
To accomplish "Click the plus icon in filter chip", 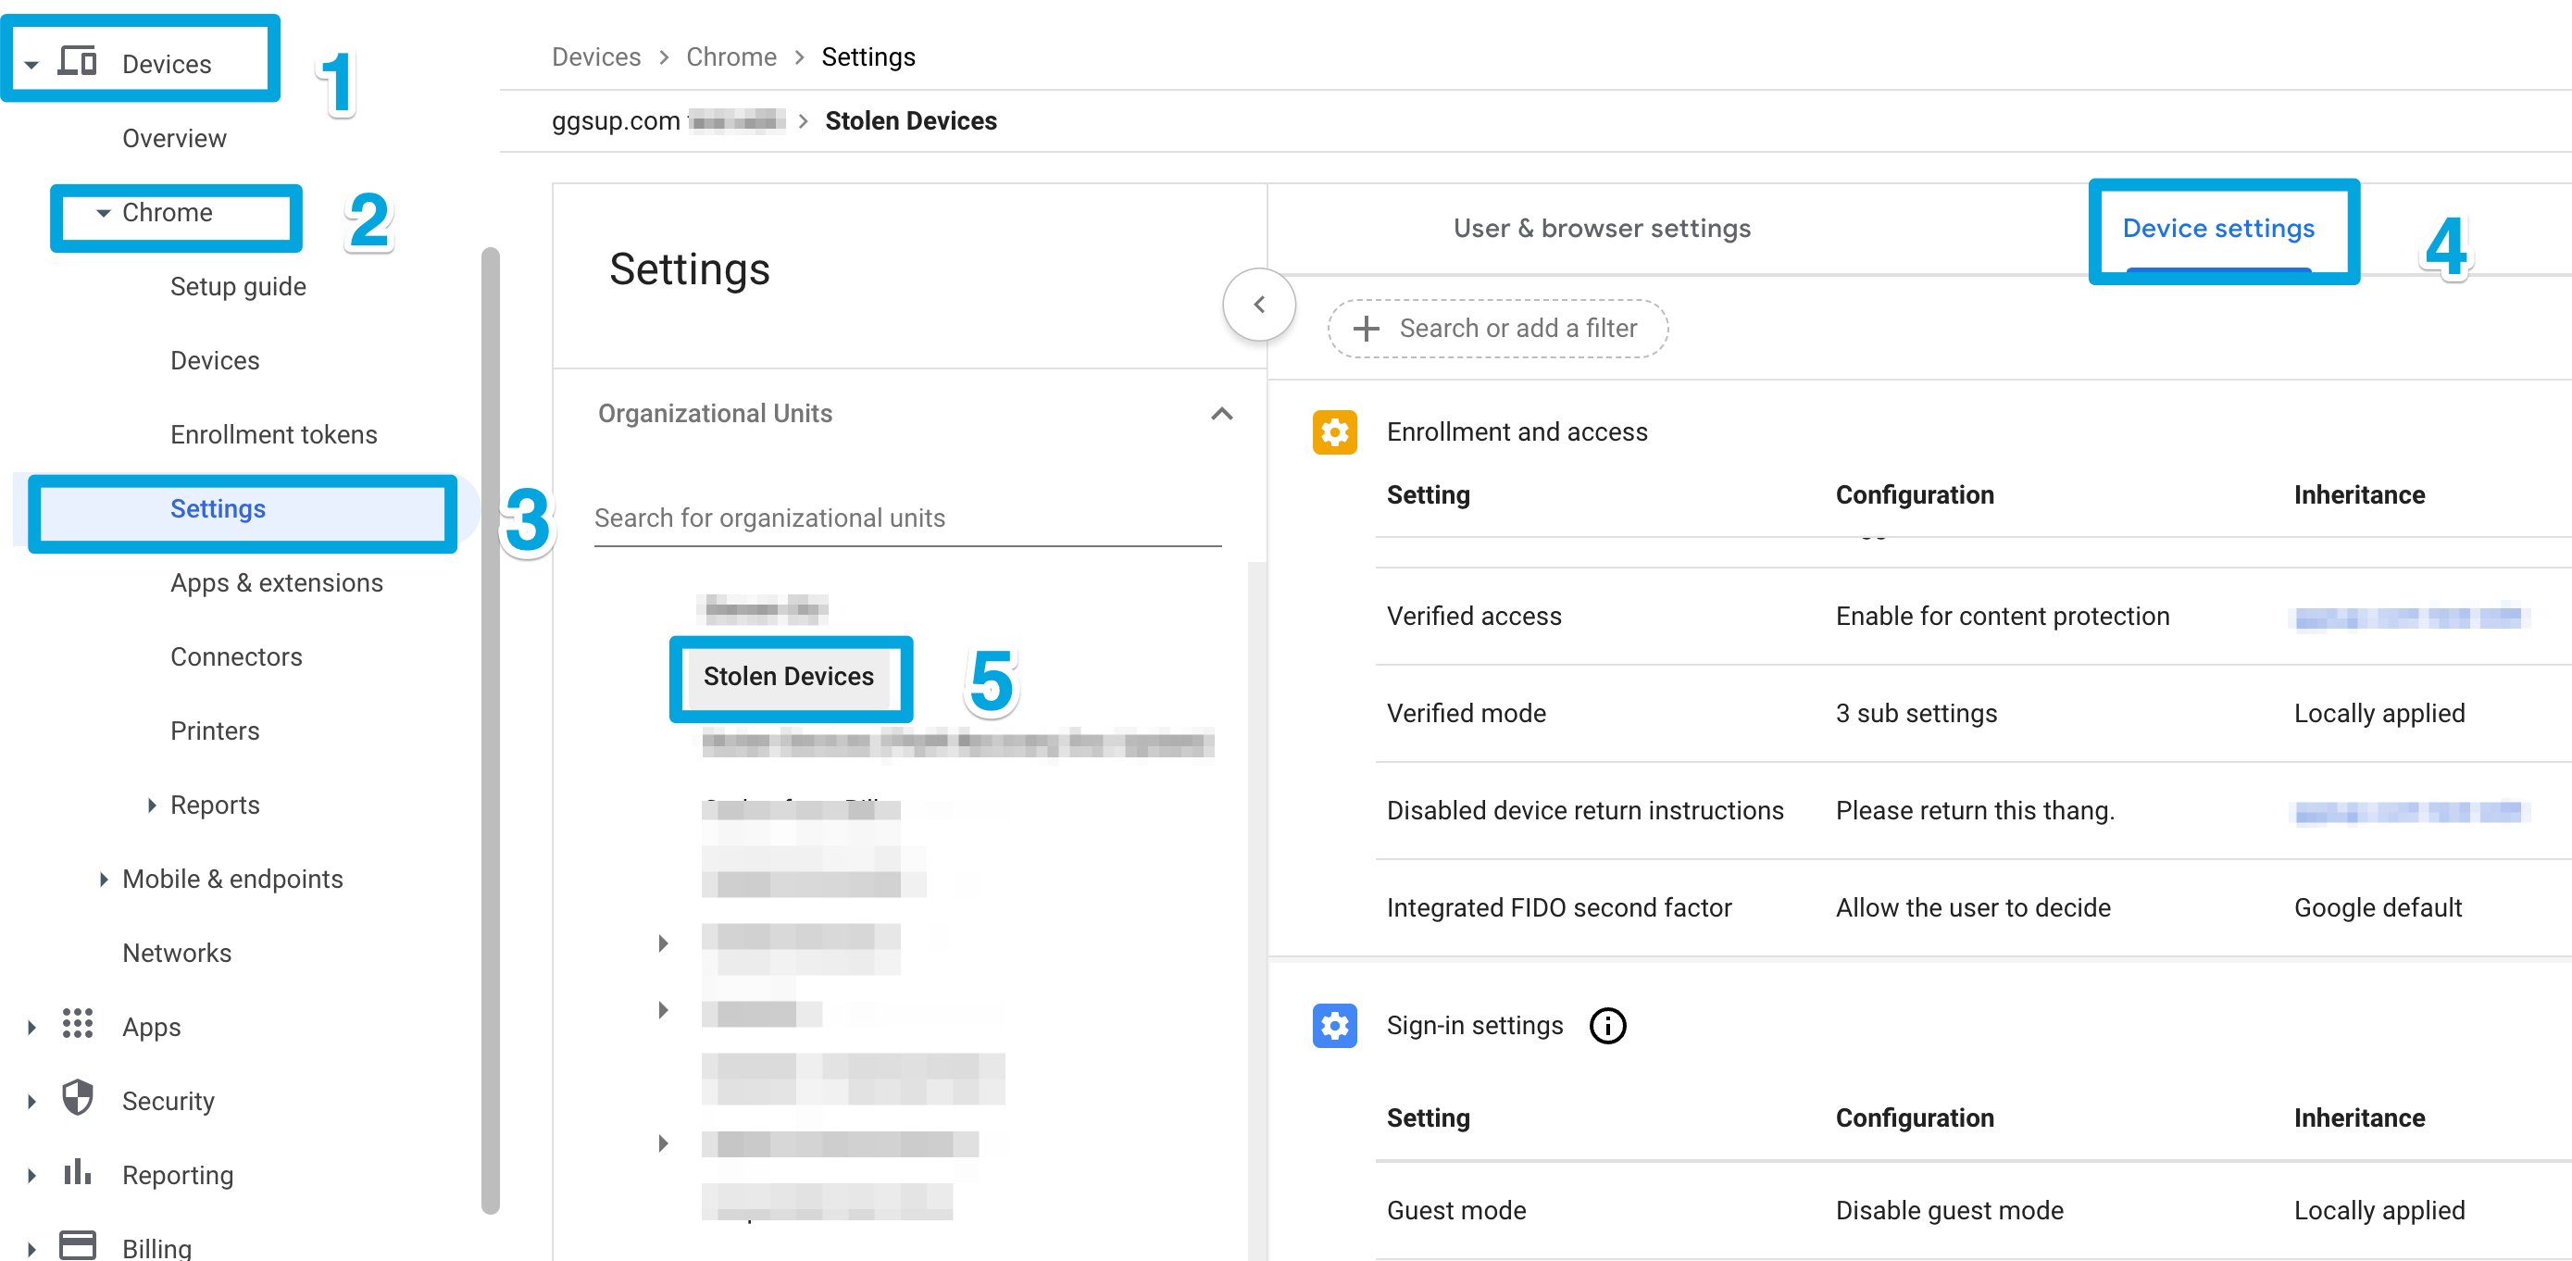I will (x=1365, y=329).
